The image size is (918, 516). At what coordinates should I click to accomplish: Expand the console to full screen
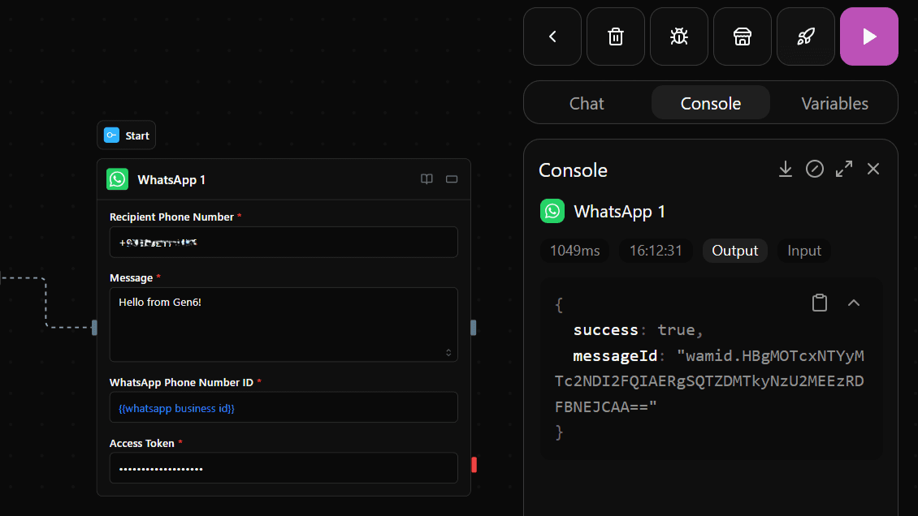point(843,169)
